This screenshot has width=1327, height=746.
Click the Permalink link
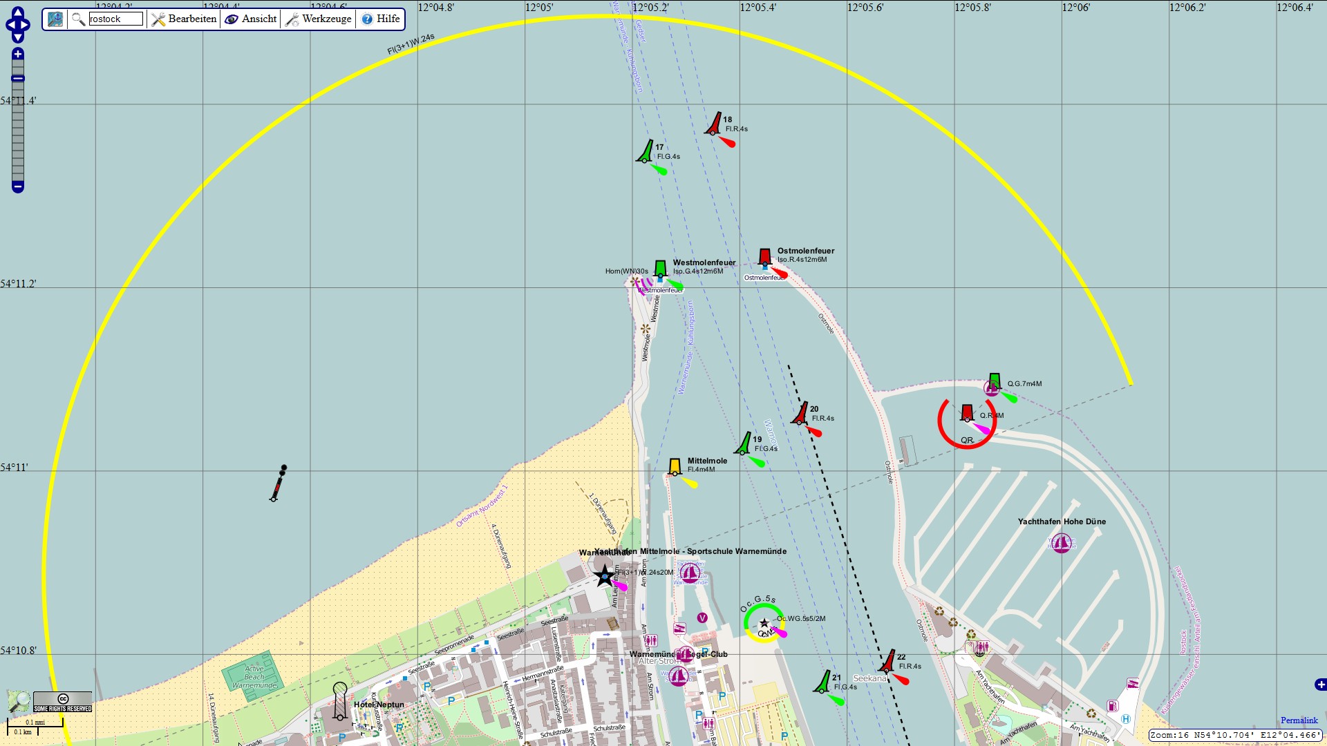[1299, 720]
